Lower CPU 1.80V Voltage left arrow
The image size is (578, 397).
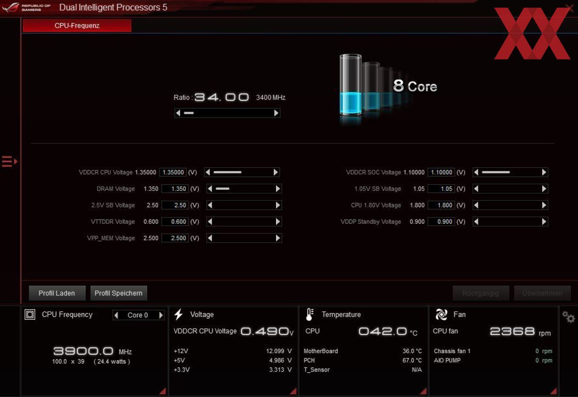[x=476, y=205]
